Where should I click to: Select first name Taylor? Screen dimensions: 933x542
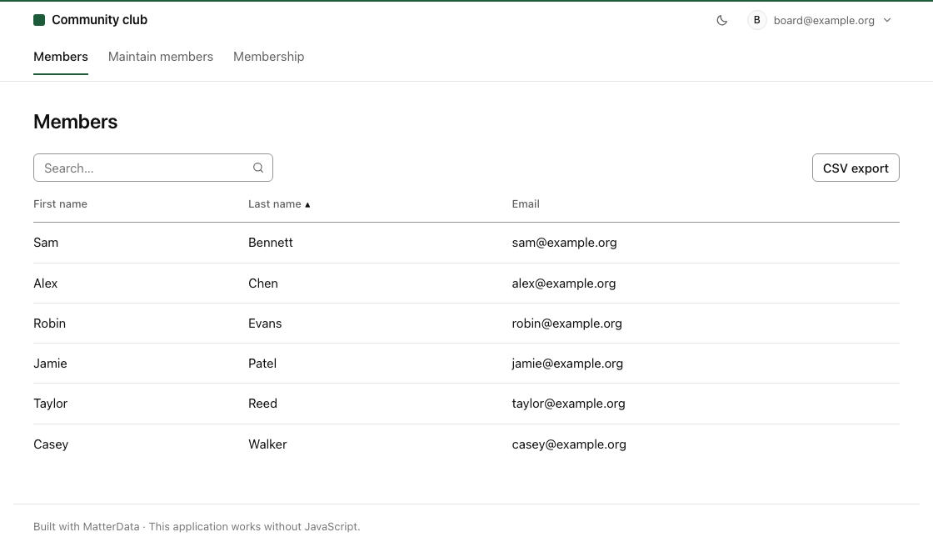(x=50, y=404)
